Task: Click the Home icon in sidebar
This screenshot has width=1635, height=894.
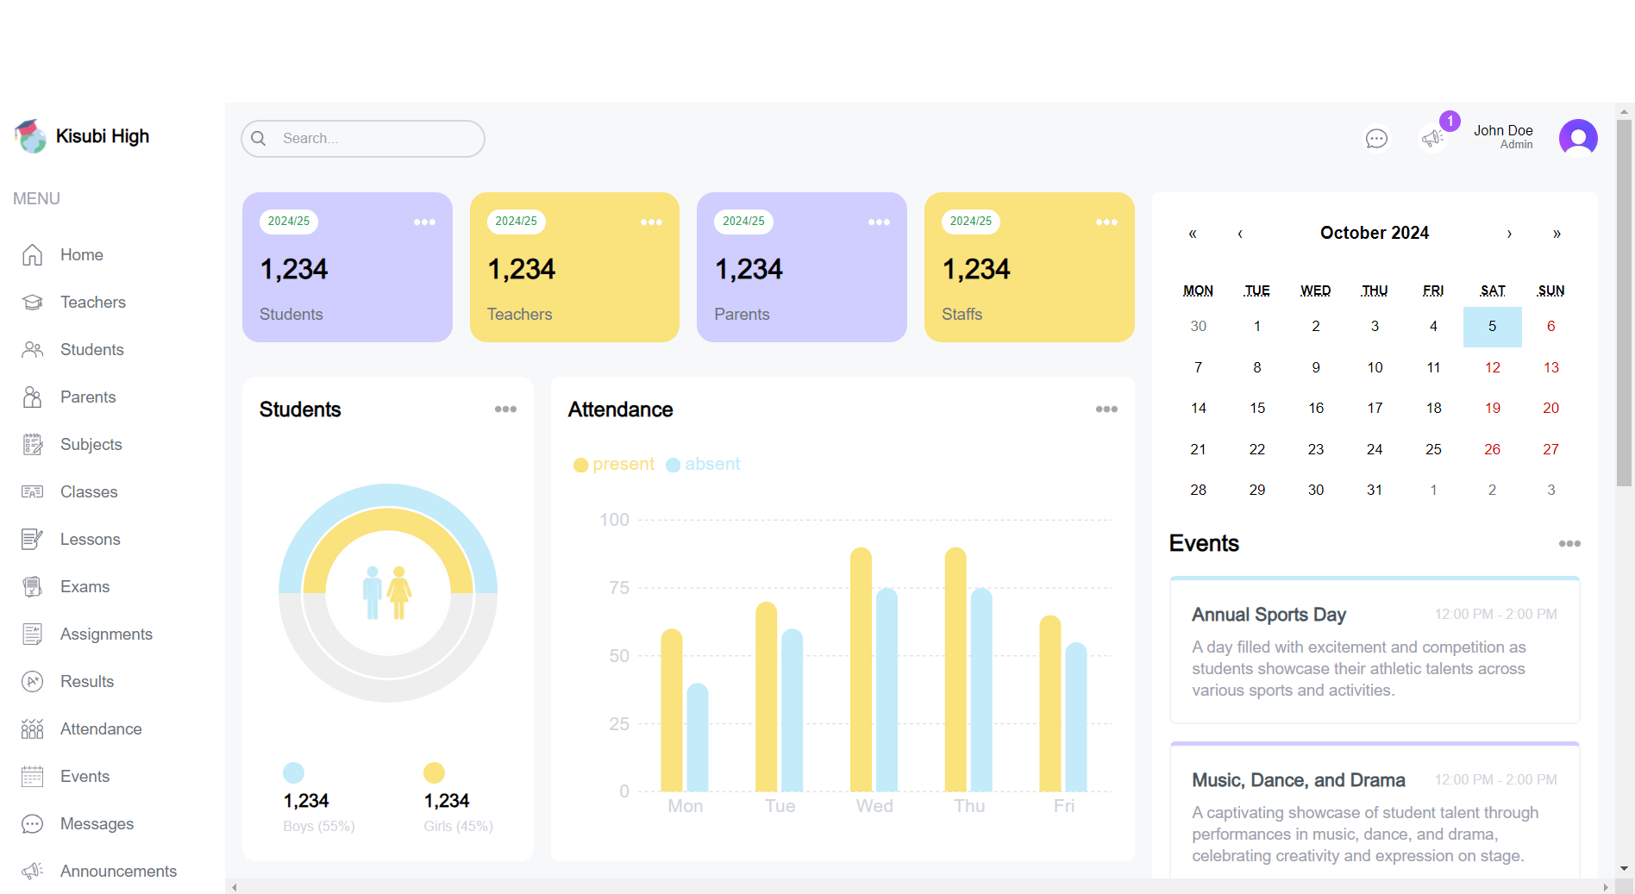Action: (32, 255)
